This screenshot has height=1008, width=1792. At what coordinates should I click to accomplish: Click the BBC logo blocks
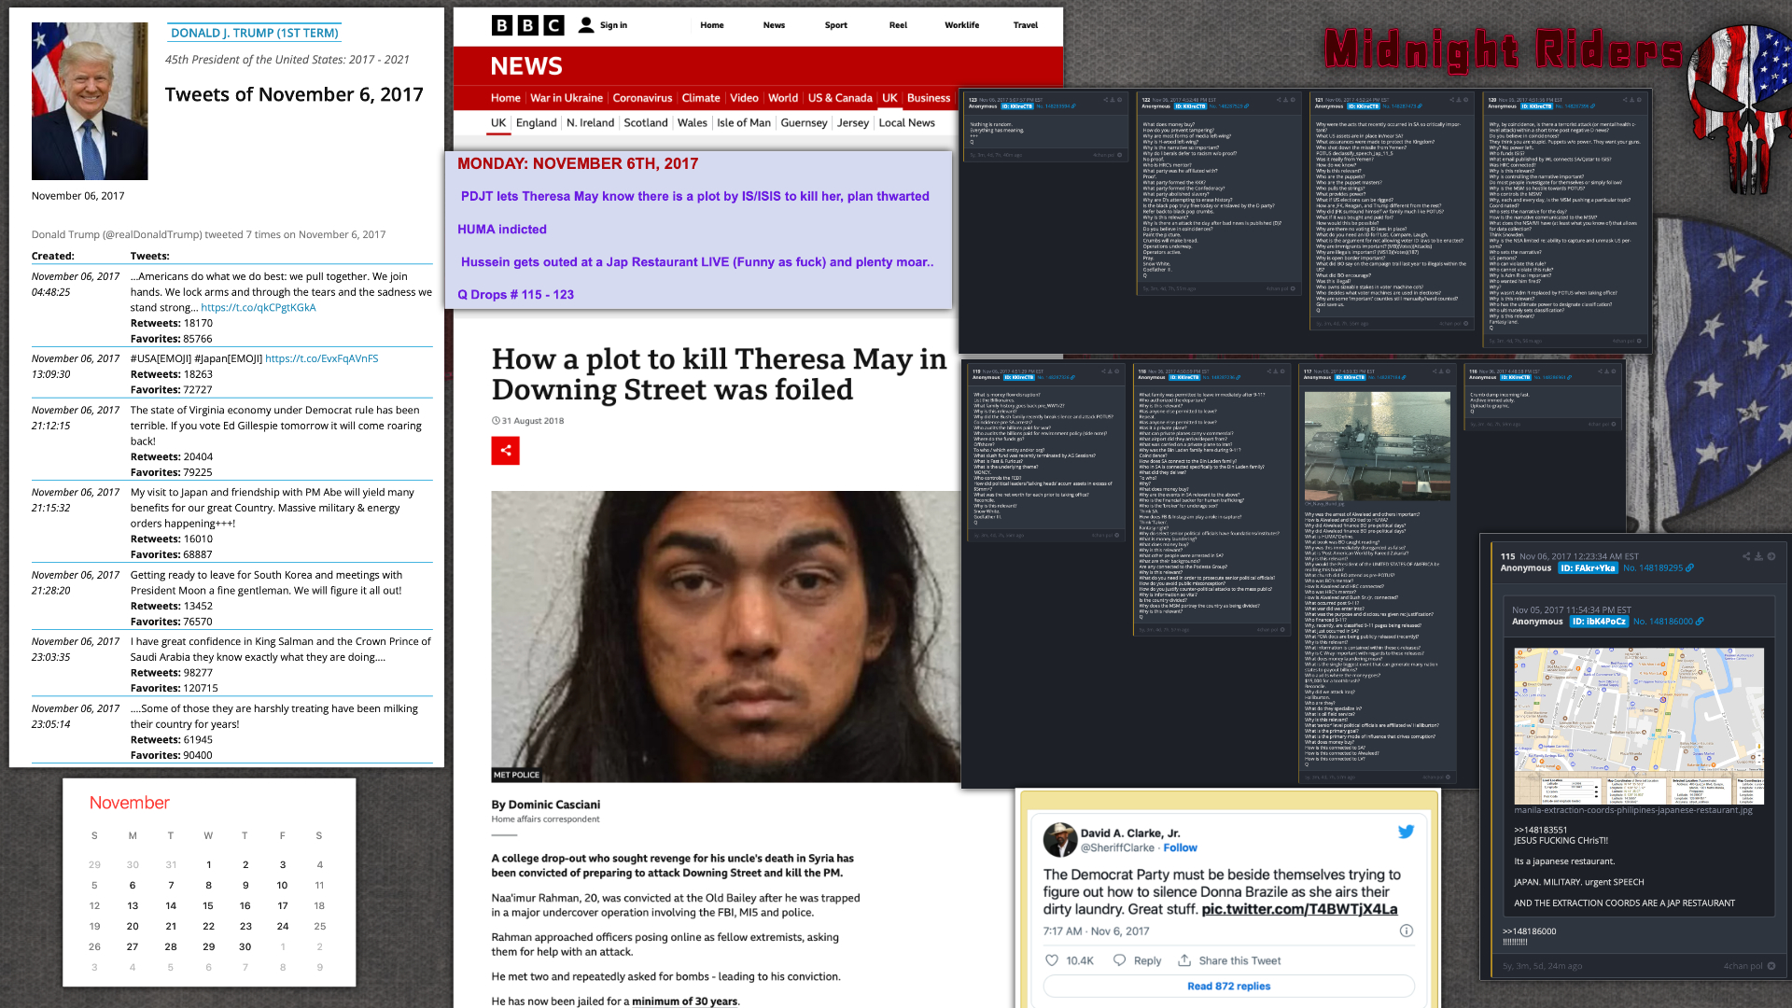527,25
